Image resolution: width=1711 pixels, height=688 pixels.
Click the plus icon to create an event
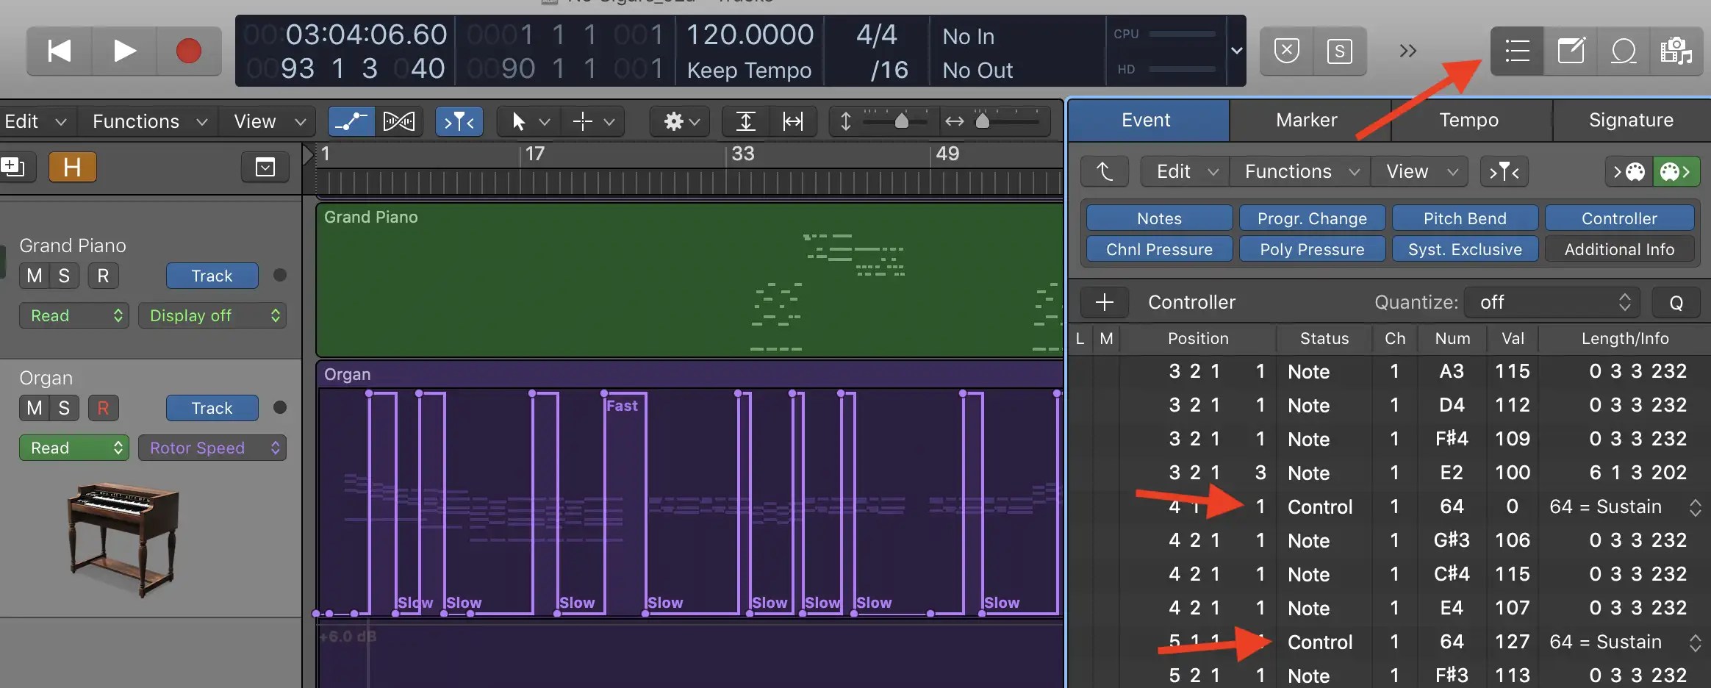point(1105,302)
